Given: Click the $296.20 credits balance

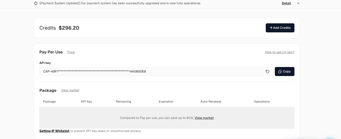Looking at the screenshot, I should 69,28.
